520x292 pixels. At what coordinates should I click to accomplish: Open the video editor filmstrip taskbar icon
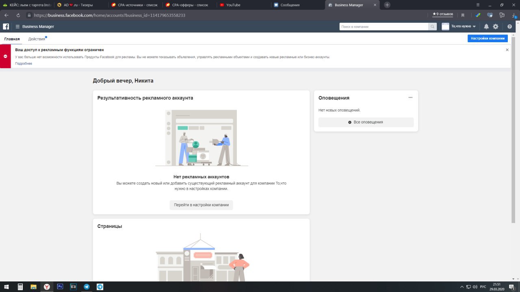[x=74, y=287]
